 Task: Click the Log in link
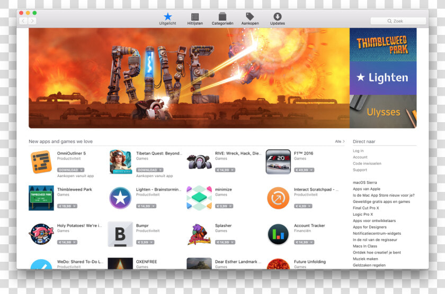[x=358, y=151]
